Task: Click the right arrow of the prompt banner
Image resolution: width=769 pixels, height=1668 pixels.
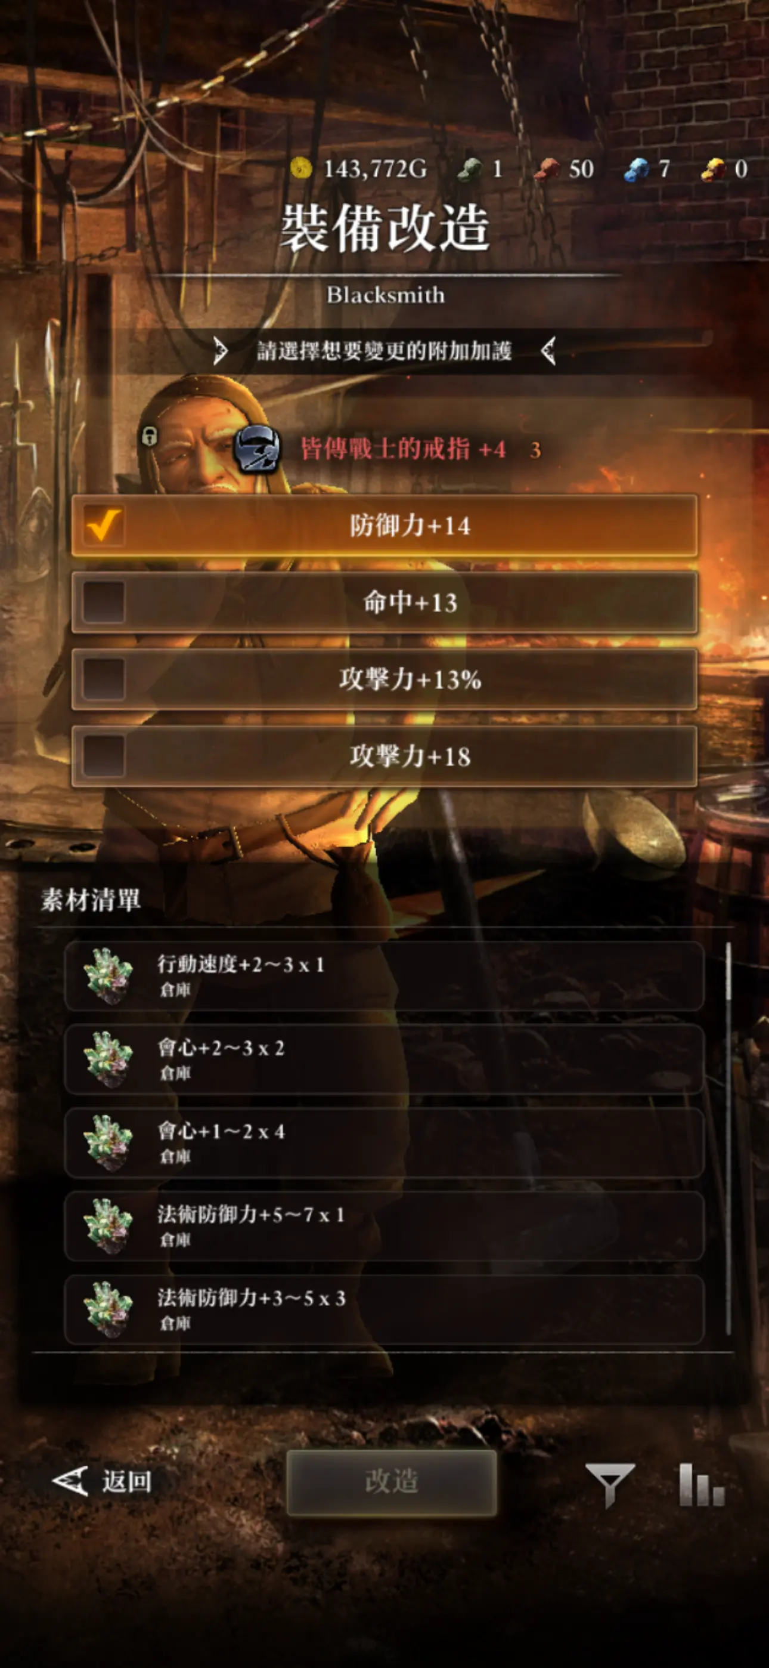Action: tap(548, 351)
